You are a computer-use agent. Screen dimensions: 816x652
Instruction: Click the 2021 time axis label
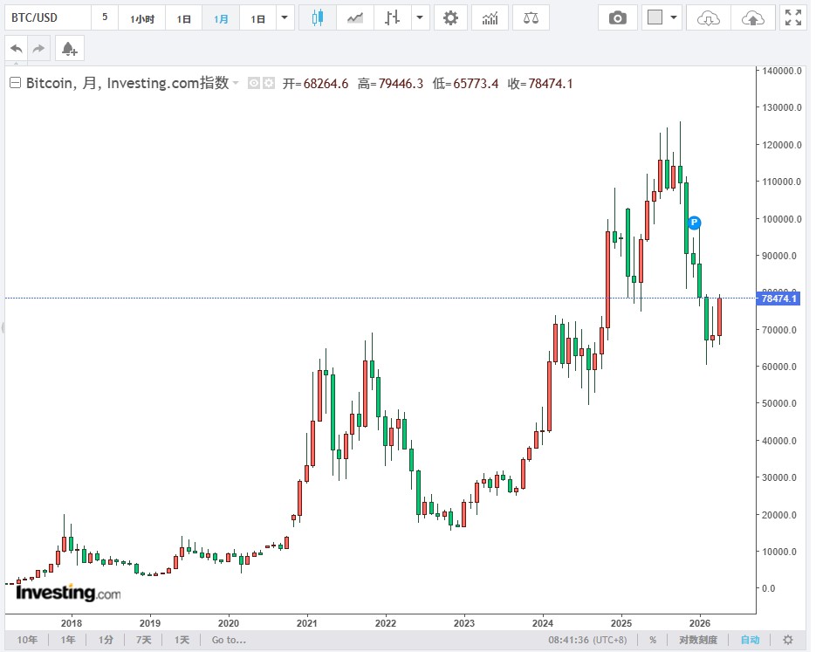[x=307, y=623]
